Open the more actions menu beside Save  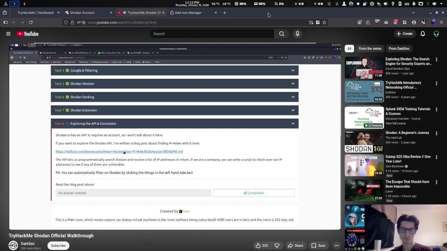pyautogui.click(x=337, y=245)
